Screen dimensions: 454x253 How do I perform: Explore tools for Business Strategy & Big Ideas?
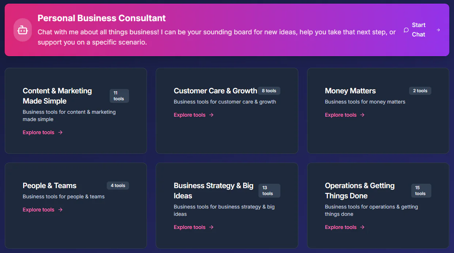[189, 227]
